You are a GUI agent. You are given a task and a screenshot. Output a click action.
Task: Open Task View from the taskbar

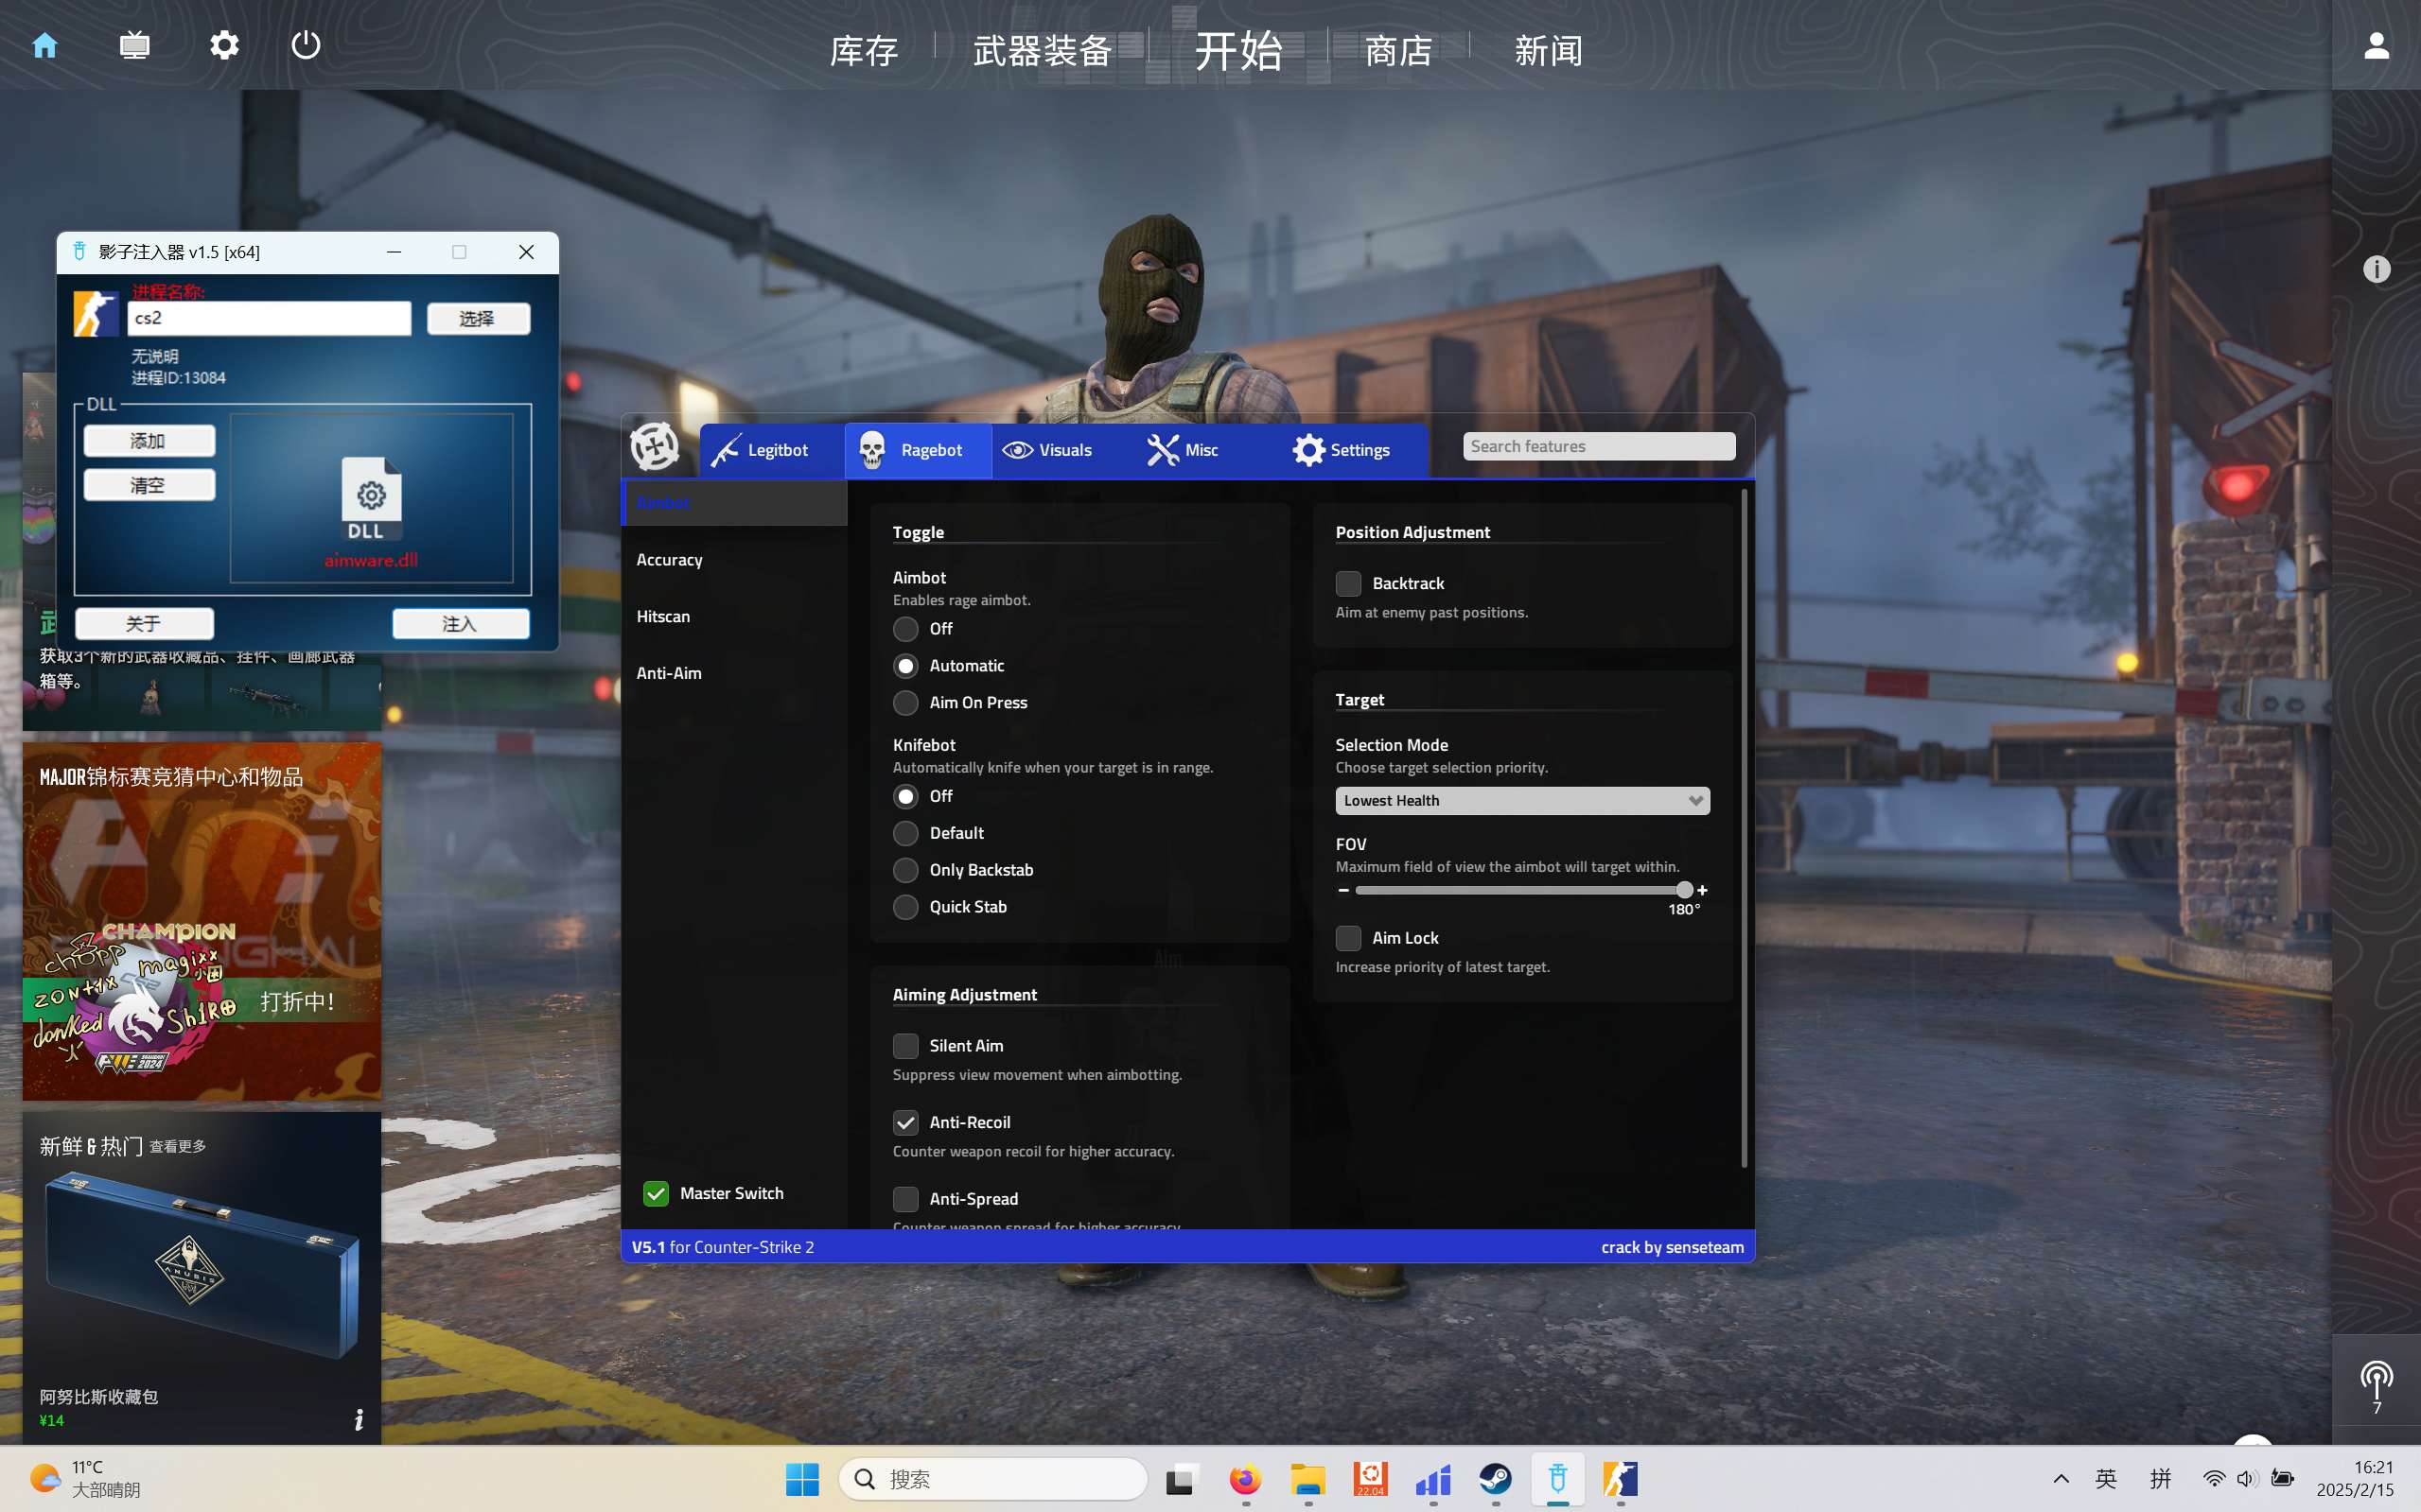[1182, 1479]
